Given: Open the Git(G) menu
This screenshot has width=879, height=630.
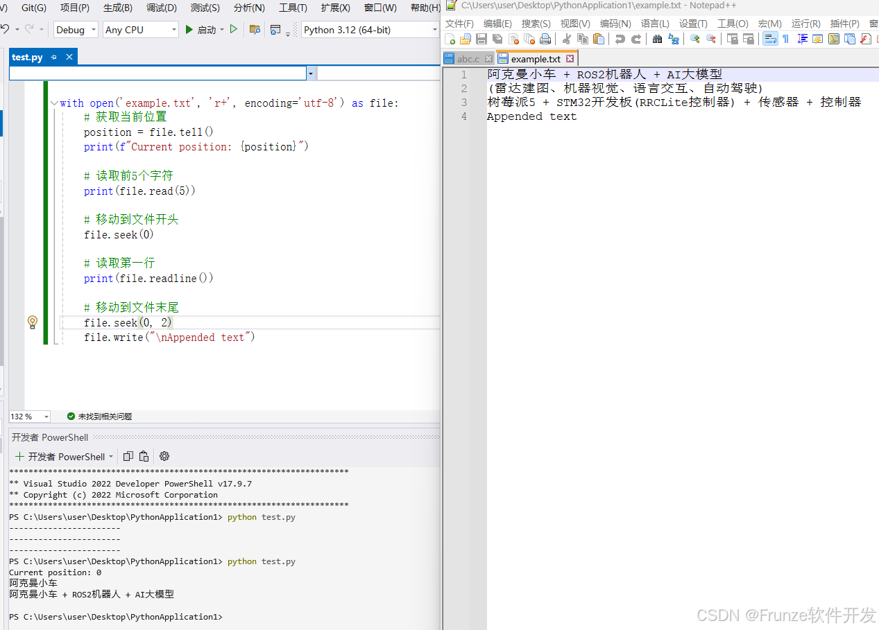Looking at the screenshot, I should point(34,8).
